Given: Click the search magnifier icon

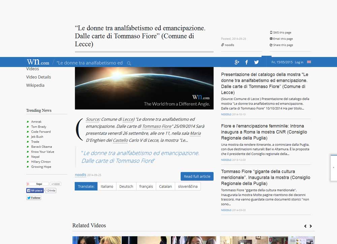Looking at the screenshot, I should pyautogui.click(x=129, y=63).
